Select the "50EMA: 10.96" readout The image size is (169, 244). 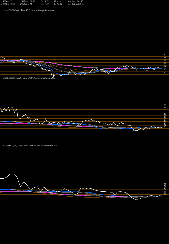8,4
